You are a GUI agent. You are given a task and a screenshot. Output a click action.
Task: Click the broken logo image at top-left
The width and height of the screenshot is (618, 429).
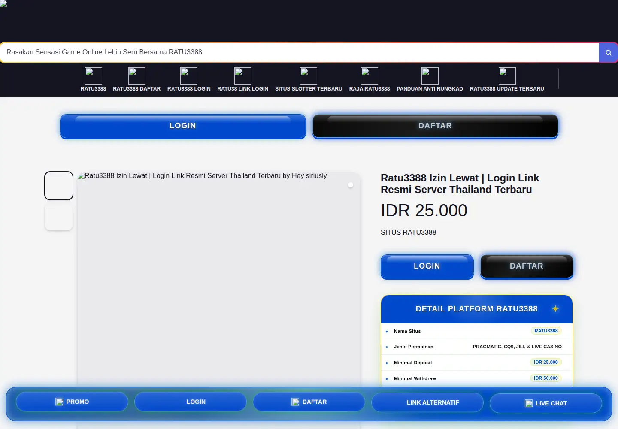(x=3, y=3)
